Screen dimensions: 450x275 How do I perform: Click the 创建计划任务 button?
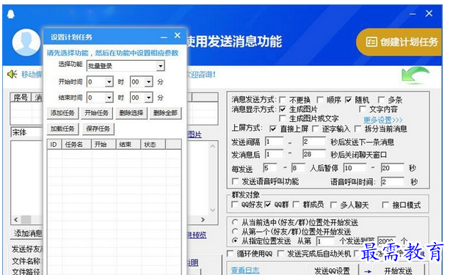(x=400, y=42)
